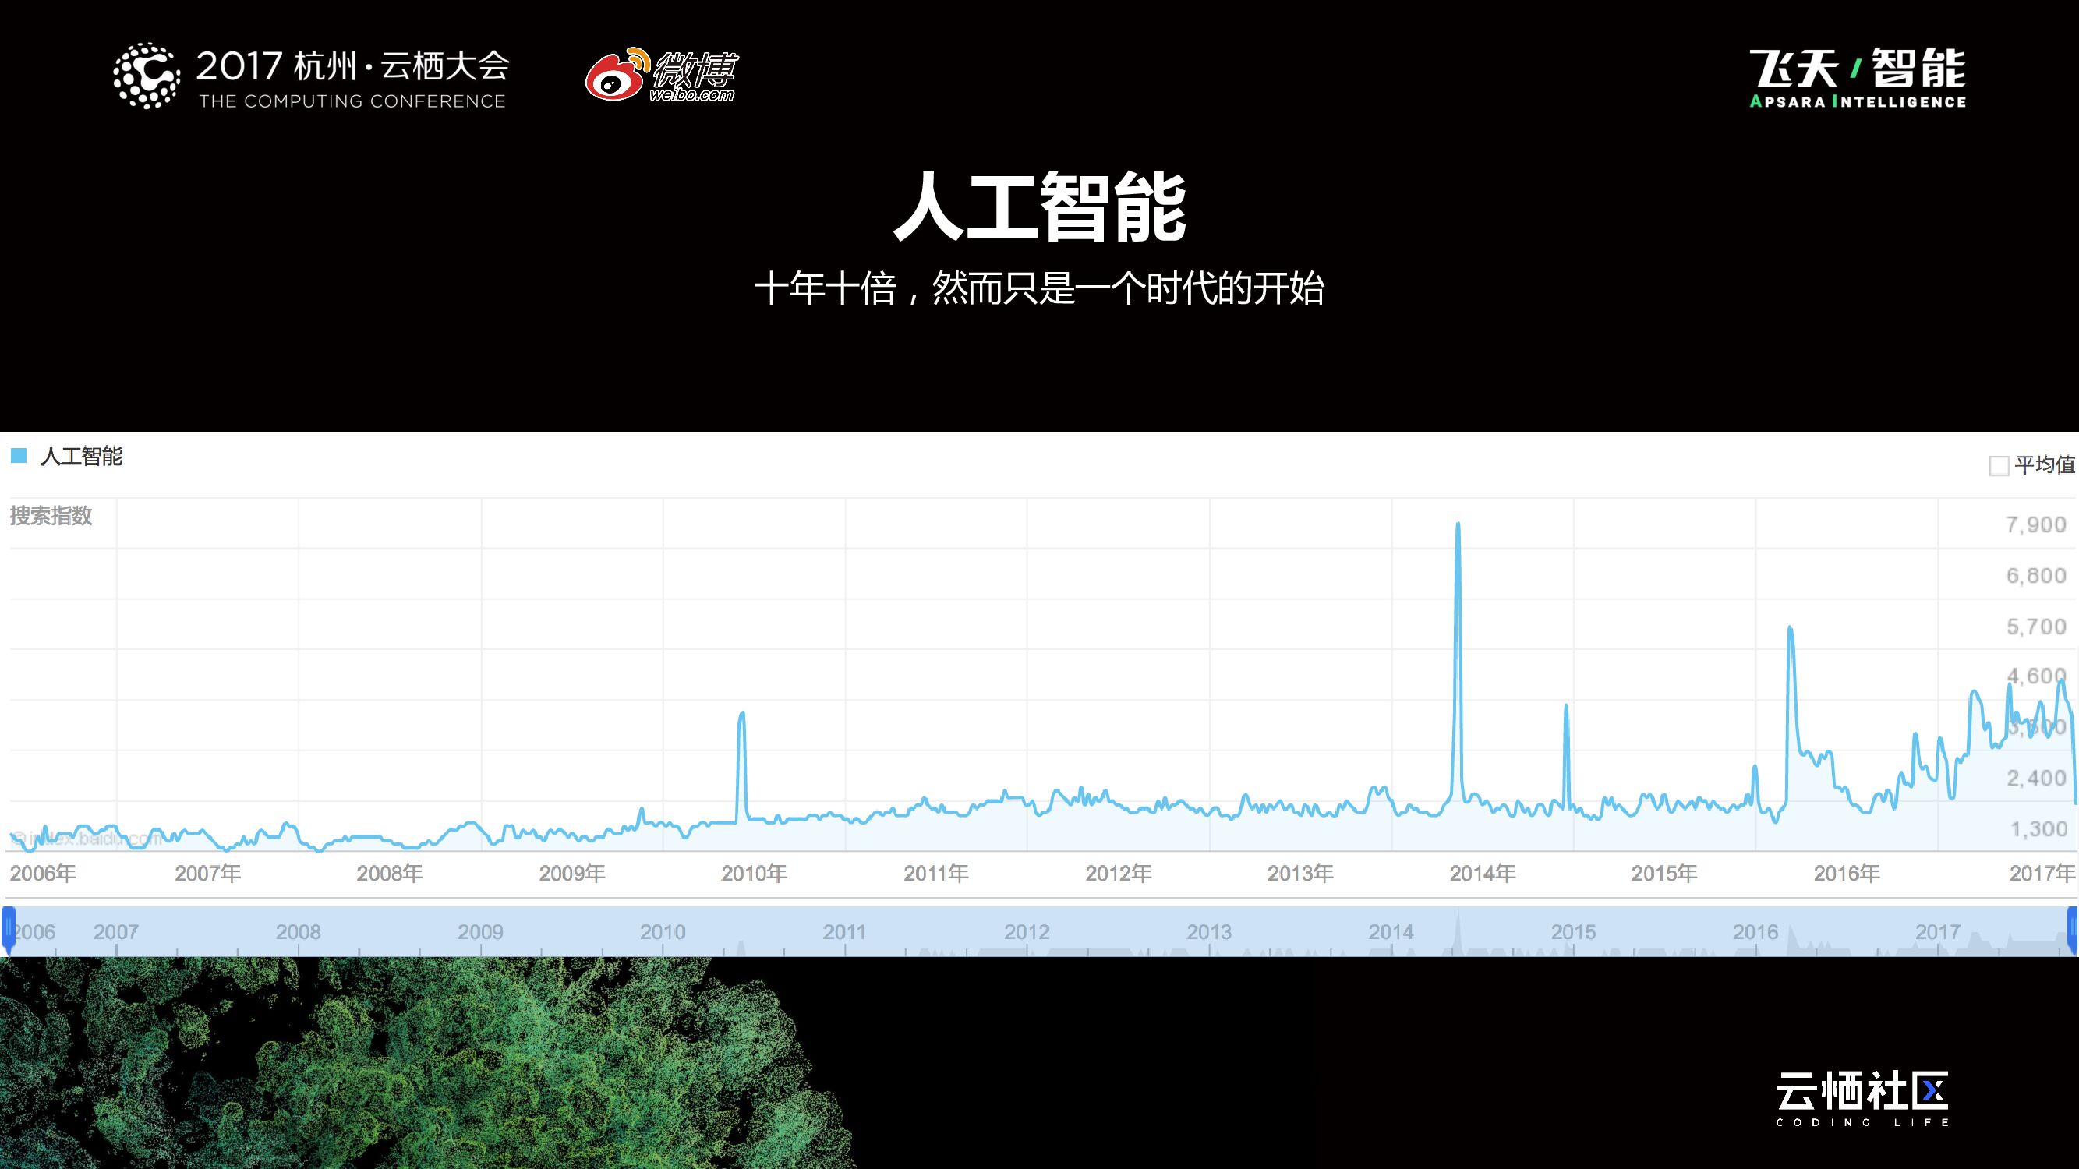Click the 人工智能 main title text
The width and height of the screenshot is (2079, 1169).
[1040, 207]
